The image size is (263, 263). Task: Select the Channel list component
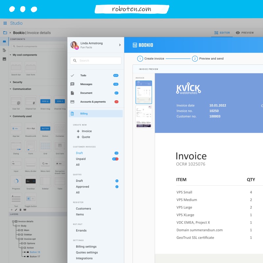pos(31,103)
